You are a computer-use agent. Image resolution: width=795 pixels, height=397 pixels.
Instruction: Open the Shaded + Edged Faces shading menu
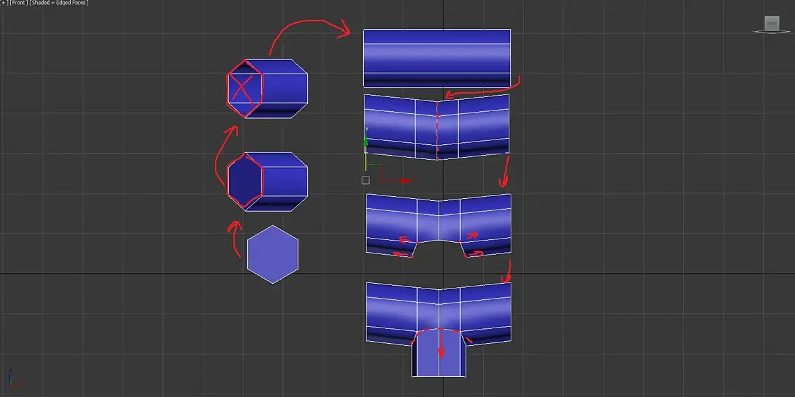59,3
